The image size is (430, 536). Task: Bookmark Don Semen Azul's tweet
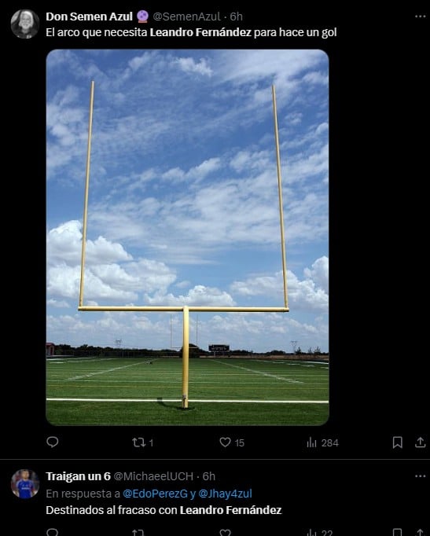point(397,442)
